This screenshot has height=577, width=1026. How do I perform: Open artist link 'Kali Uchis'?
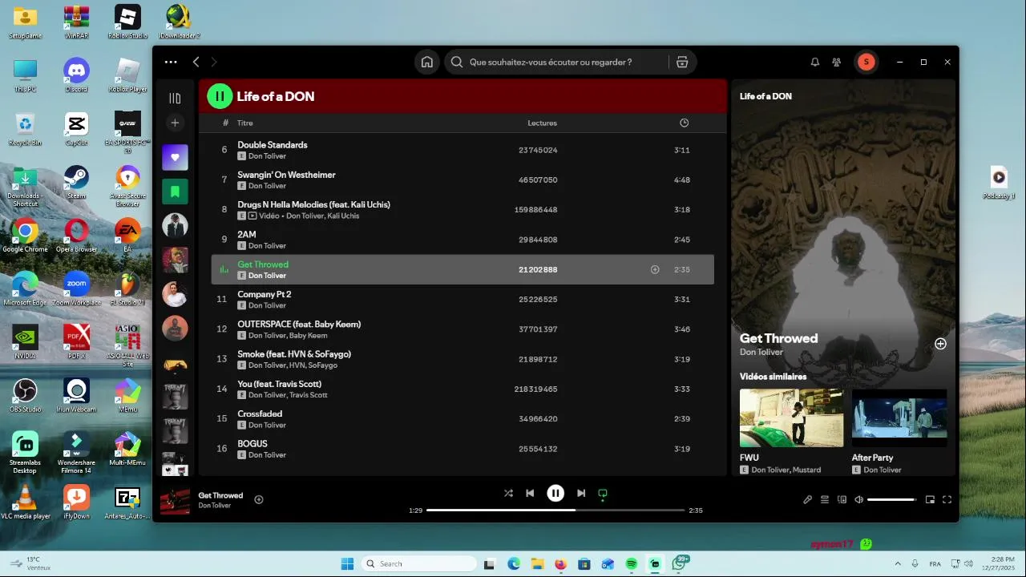343,216
